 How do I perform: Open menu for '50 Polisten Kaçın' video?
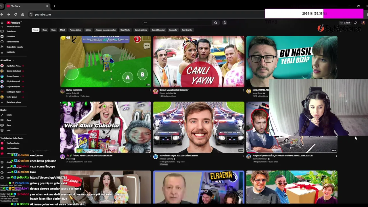point(243,156)
